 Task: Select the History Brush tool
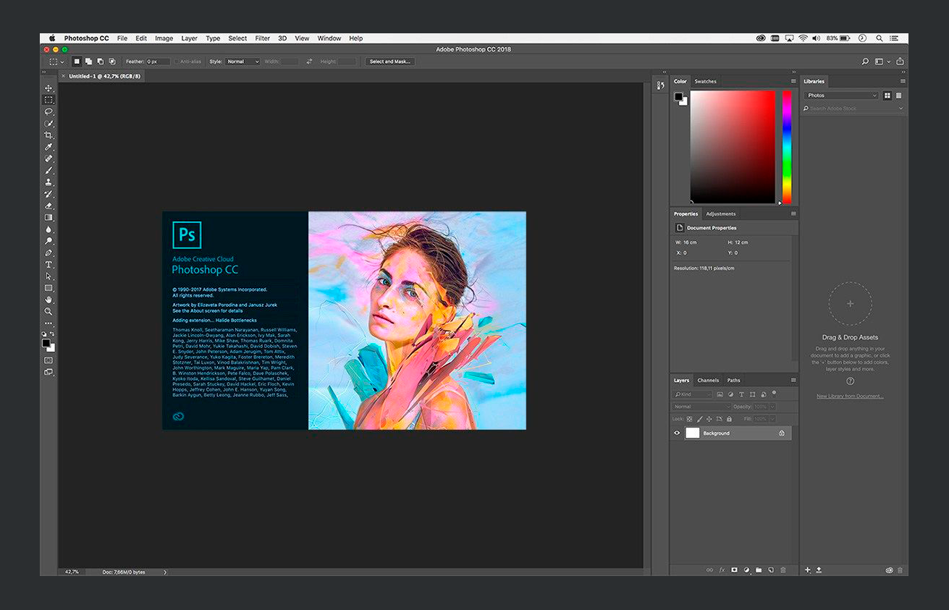48,194
